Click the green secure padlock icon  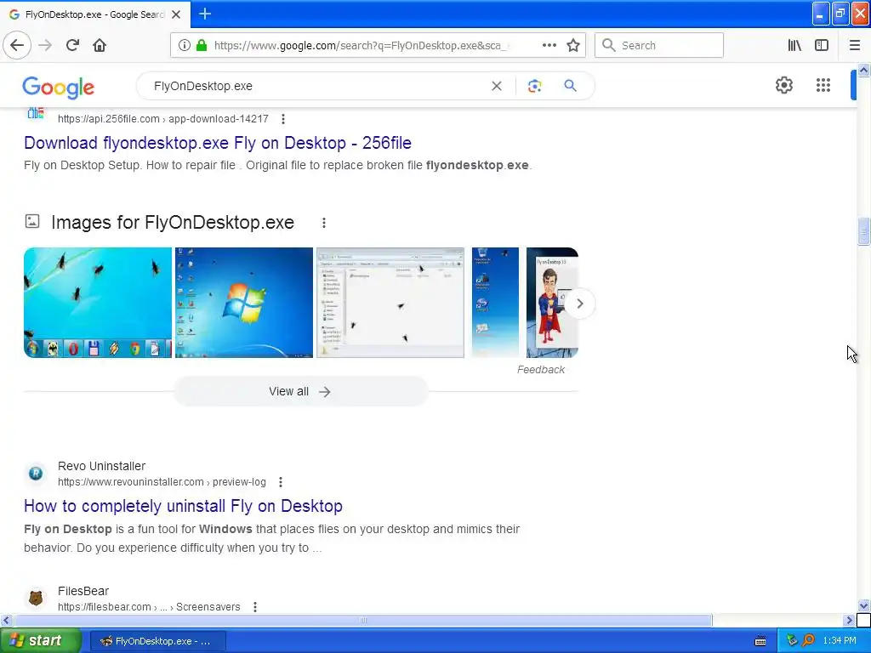click(202, 45)
